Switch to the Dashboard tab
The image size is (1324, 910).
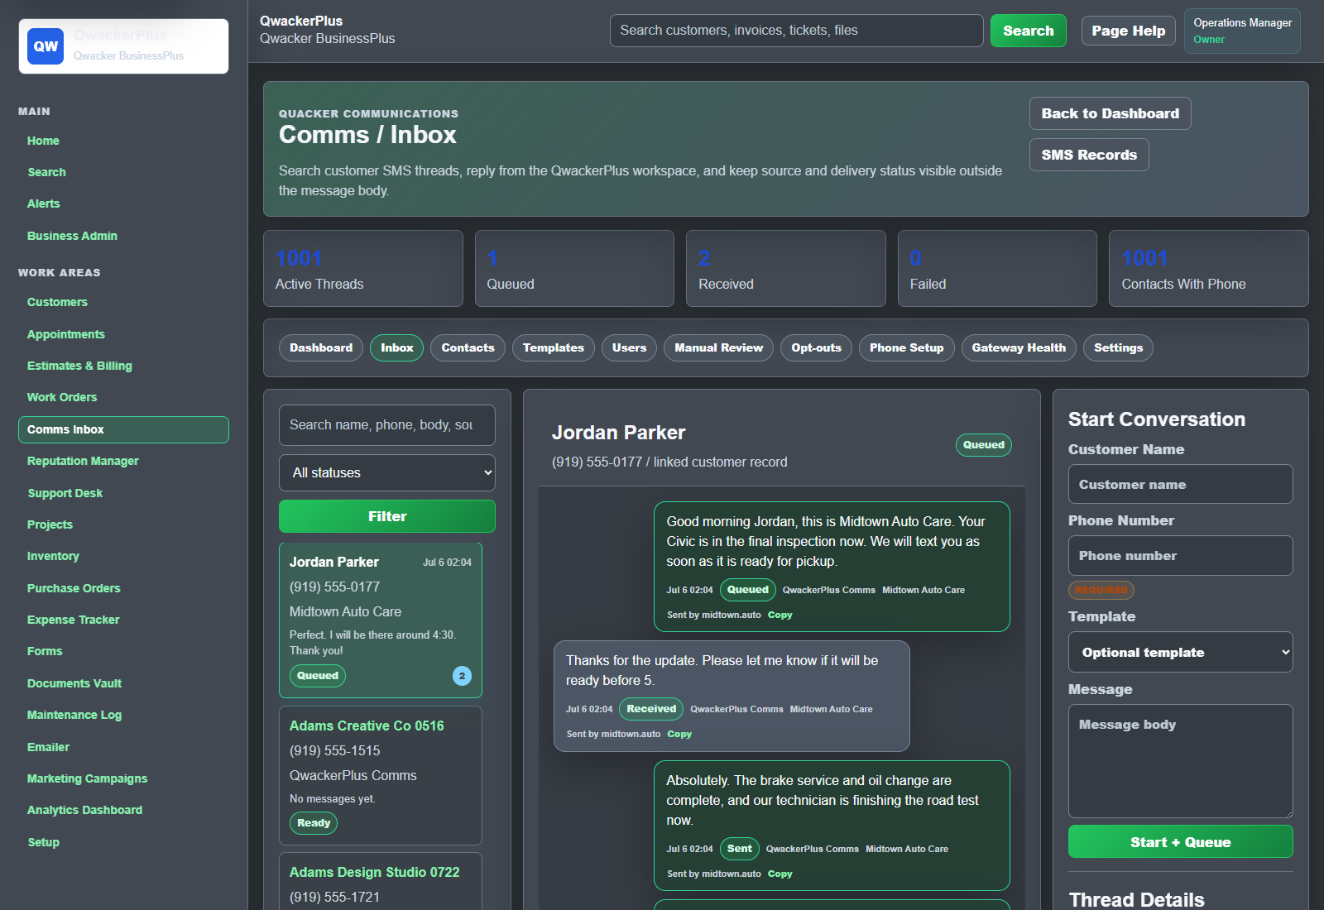point(321,347)
